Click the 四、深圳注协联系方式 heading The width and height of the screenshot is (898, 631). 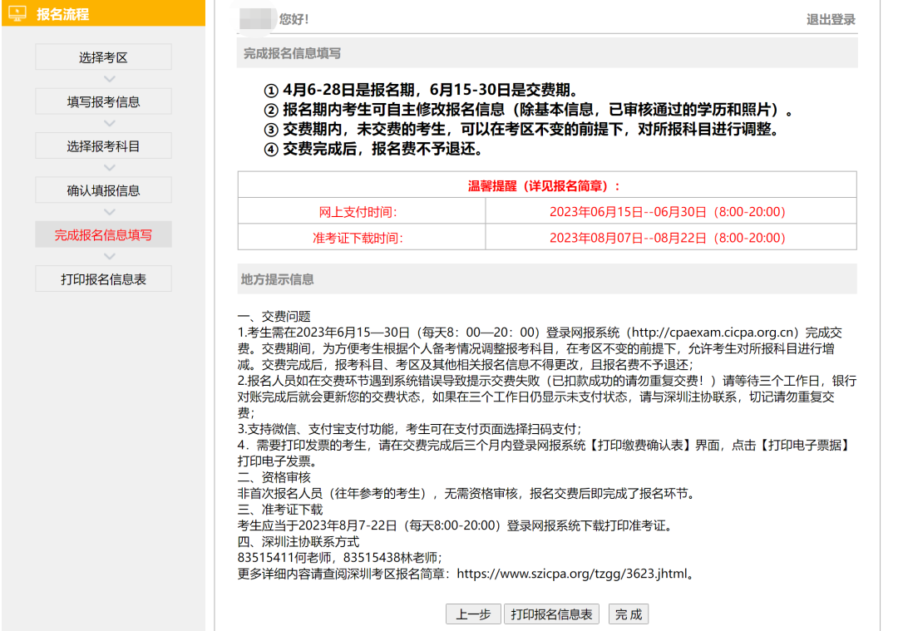pyautogui.click(x=299, y=541)
